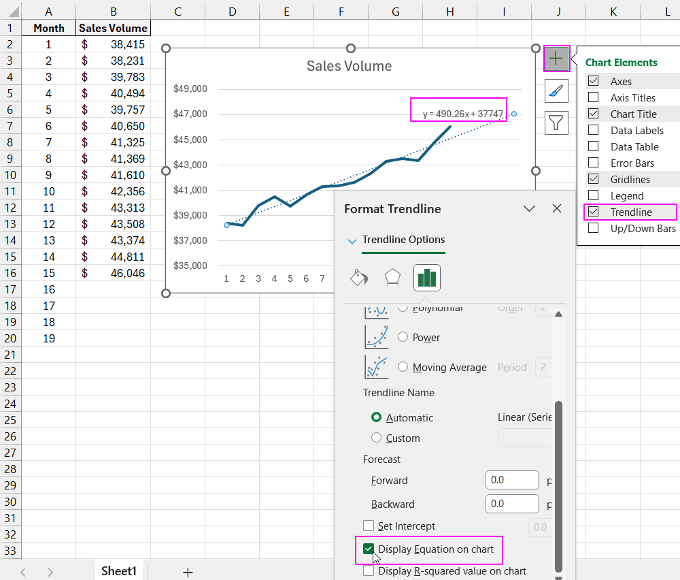The width and height of the screenshot is (680, 580).
Task: Close the Format Trendline pane
Action: (x=557, y=209)
